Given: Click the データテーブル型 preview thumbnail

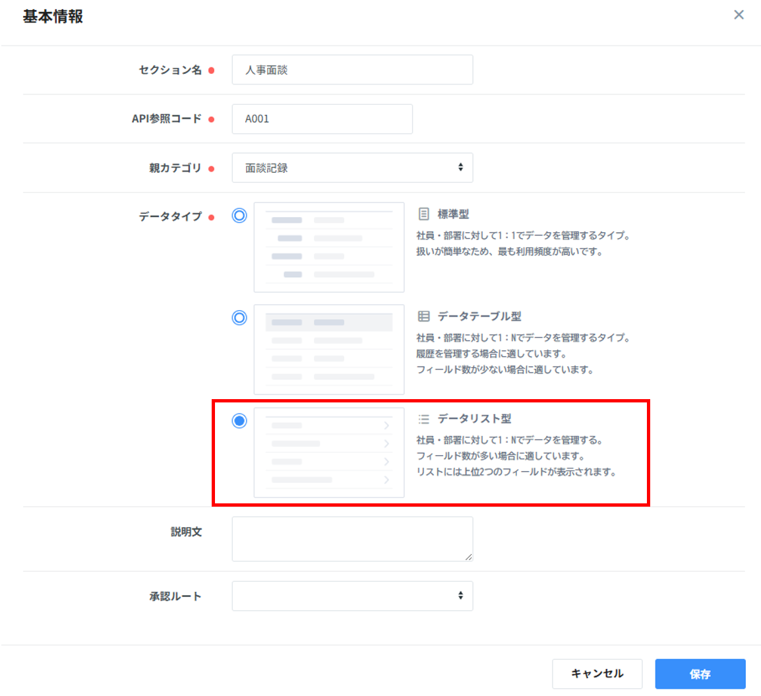Looking at the screenshot, I should click(328, 350).
